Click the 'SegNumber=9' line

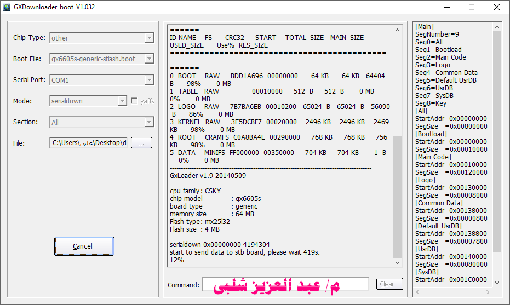(437, 34)
